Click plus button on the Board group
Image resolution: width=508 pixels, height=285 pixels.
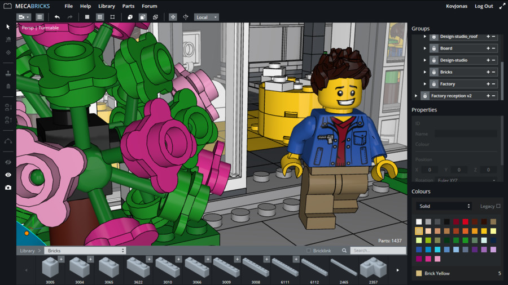click(488, 48)
